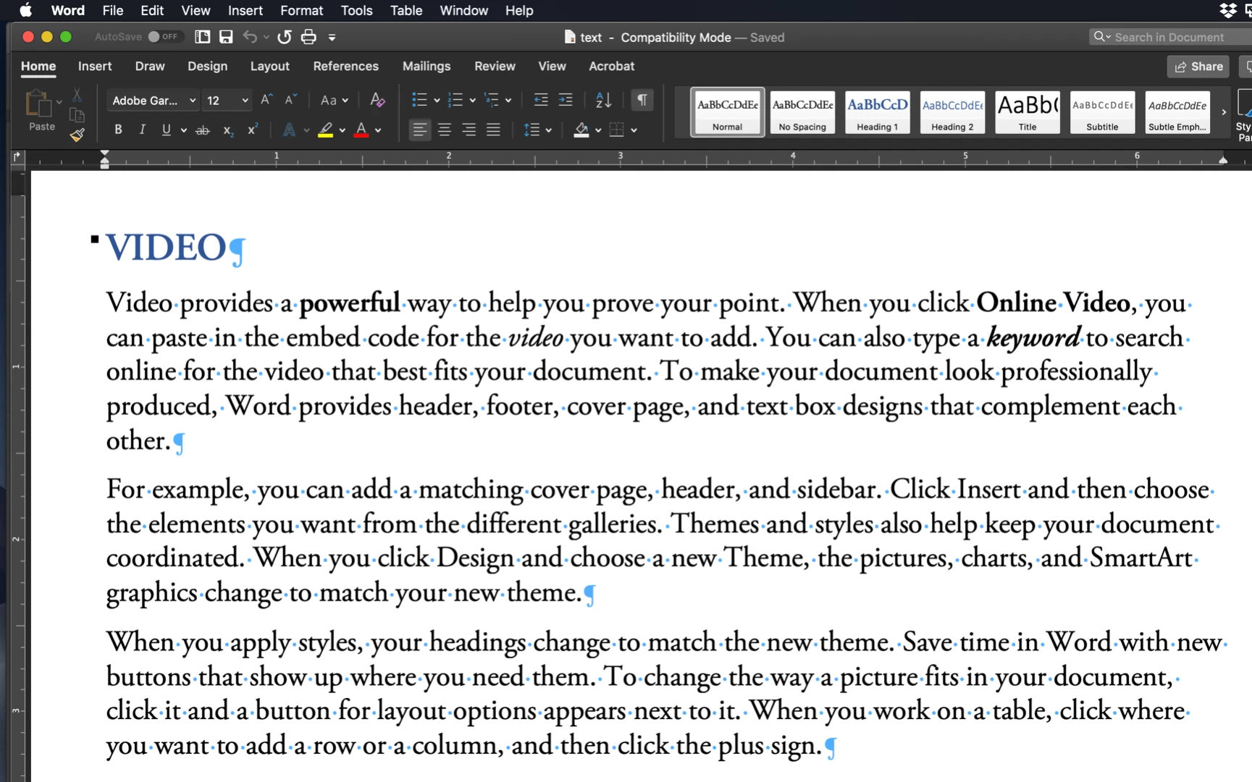Apply the No Spacing style
Viewport: 1252px width, 782px height.
[802, 112]
